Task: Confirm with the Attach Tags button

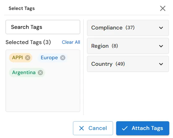Action: (143, 128)
